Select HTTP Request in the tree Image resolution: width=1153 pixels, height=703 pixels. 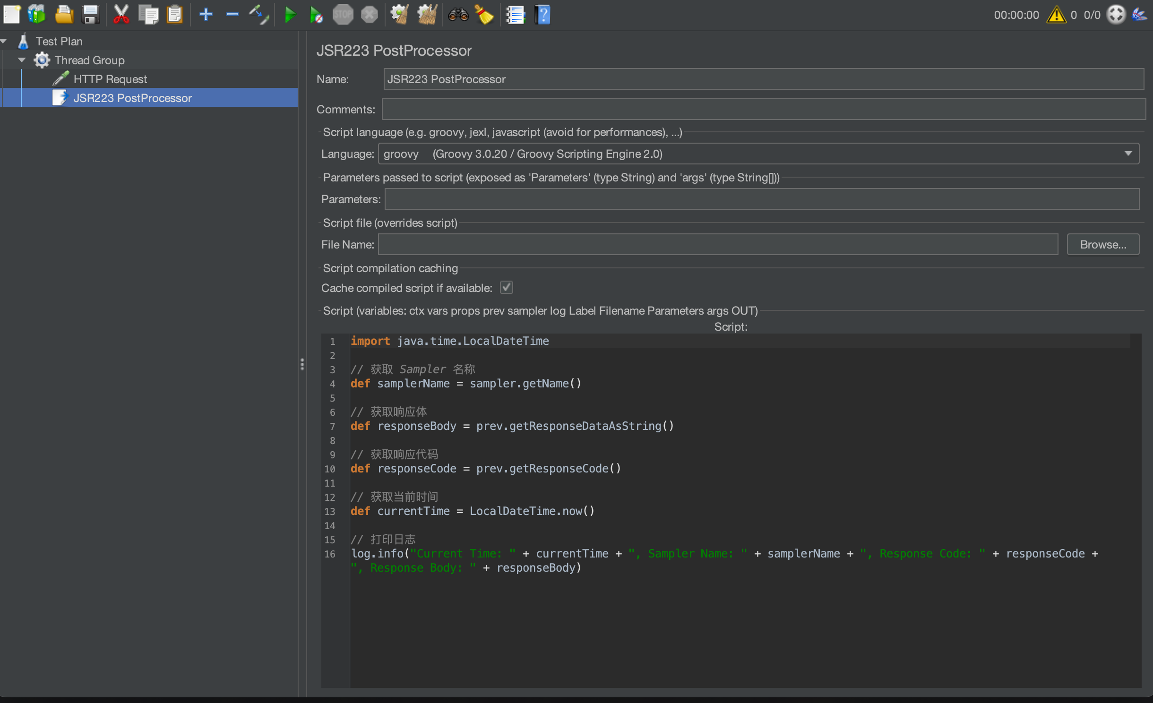coord(110,79)
